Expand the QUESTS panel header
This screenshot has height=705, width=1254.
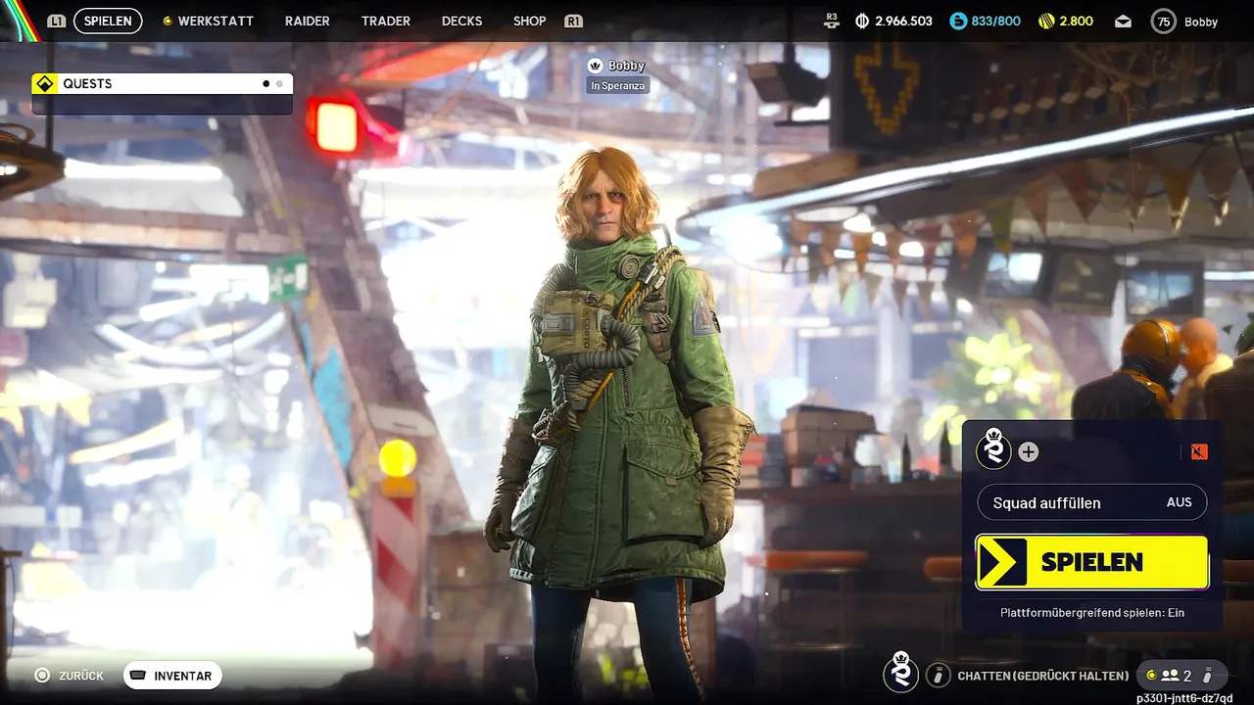point(162,83)
